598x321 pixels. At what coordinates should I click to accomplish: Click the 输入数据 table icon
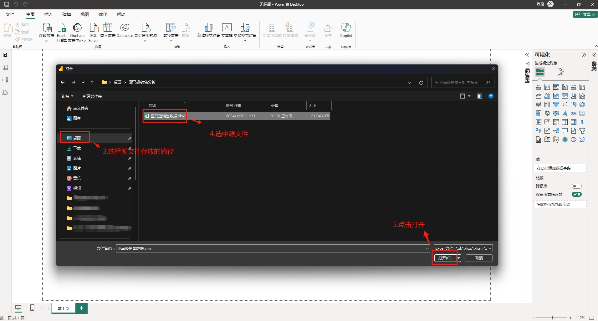coord(108,28)
